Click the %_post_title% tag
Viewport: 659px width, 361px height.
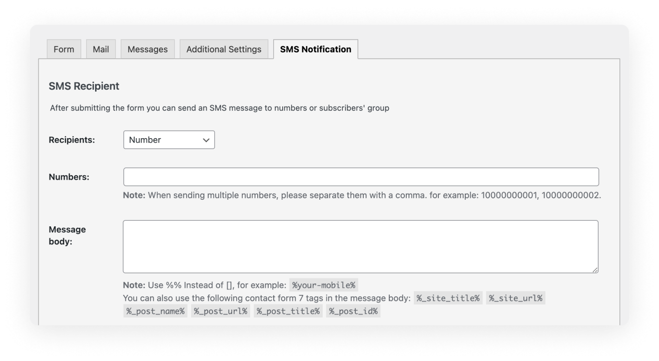coord(288,311)
